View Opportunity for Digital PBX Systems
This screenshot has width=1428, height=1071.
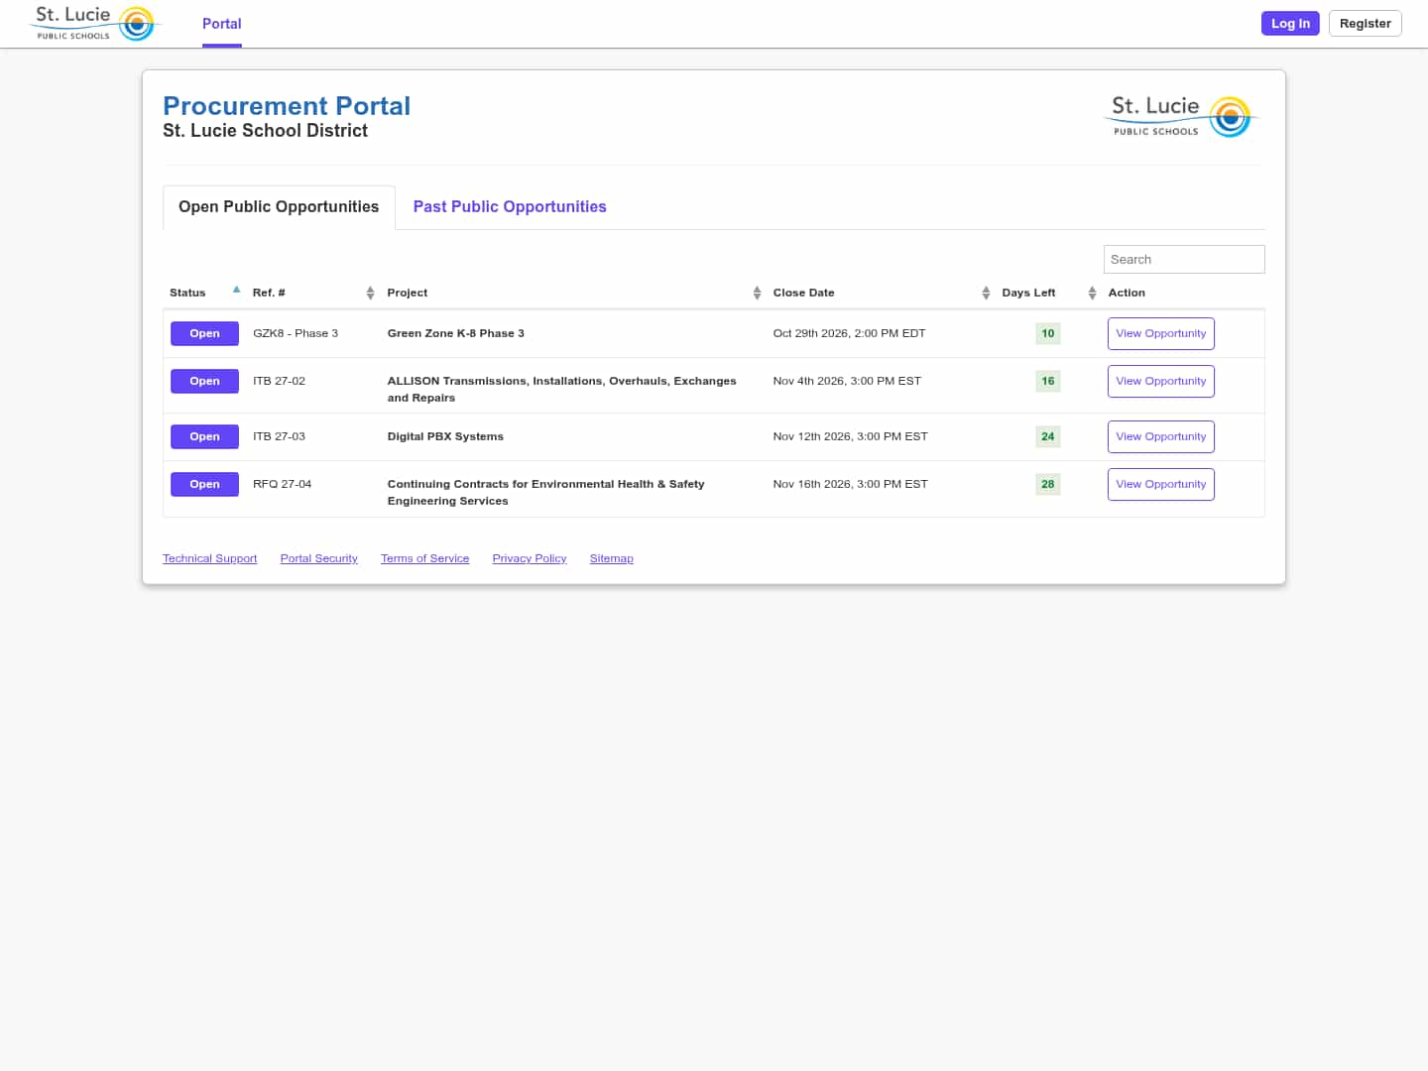coord(1161,437)
